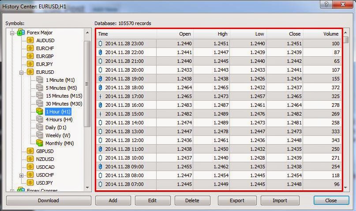The width and height of the screenshot is (356, 211).
Task: Click the 1 Minute (M1) database icon
Action: pyautogui.click(x=40, y=80)
